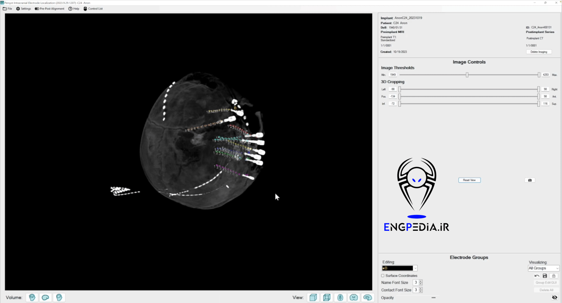
Task: Switch to the solid 3D cube view
Action: point(313,297)
